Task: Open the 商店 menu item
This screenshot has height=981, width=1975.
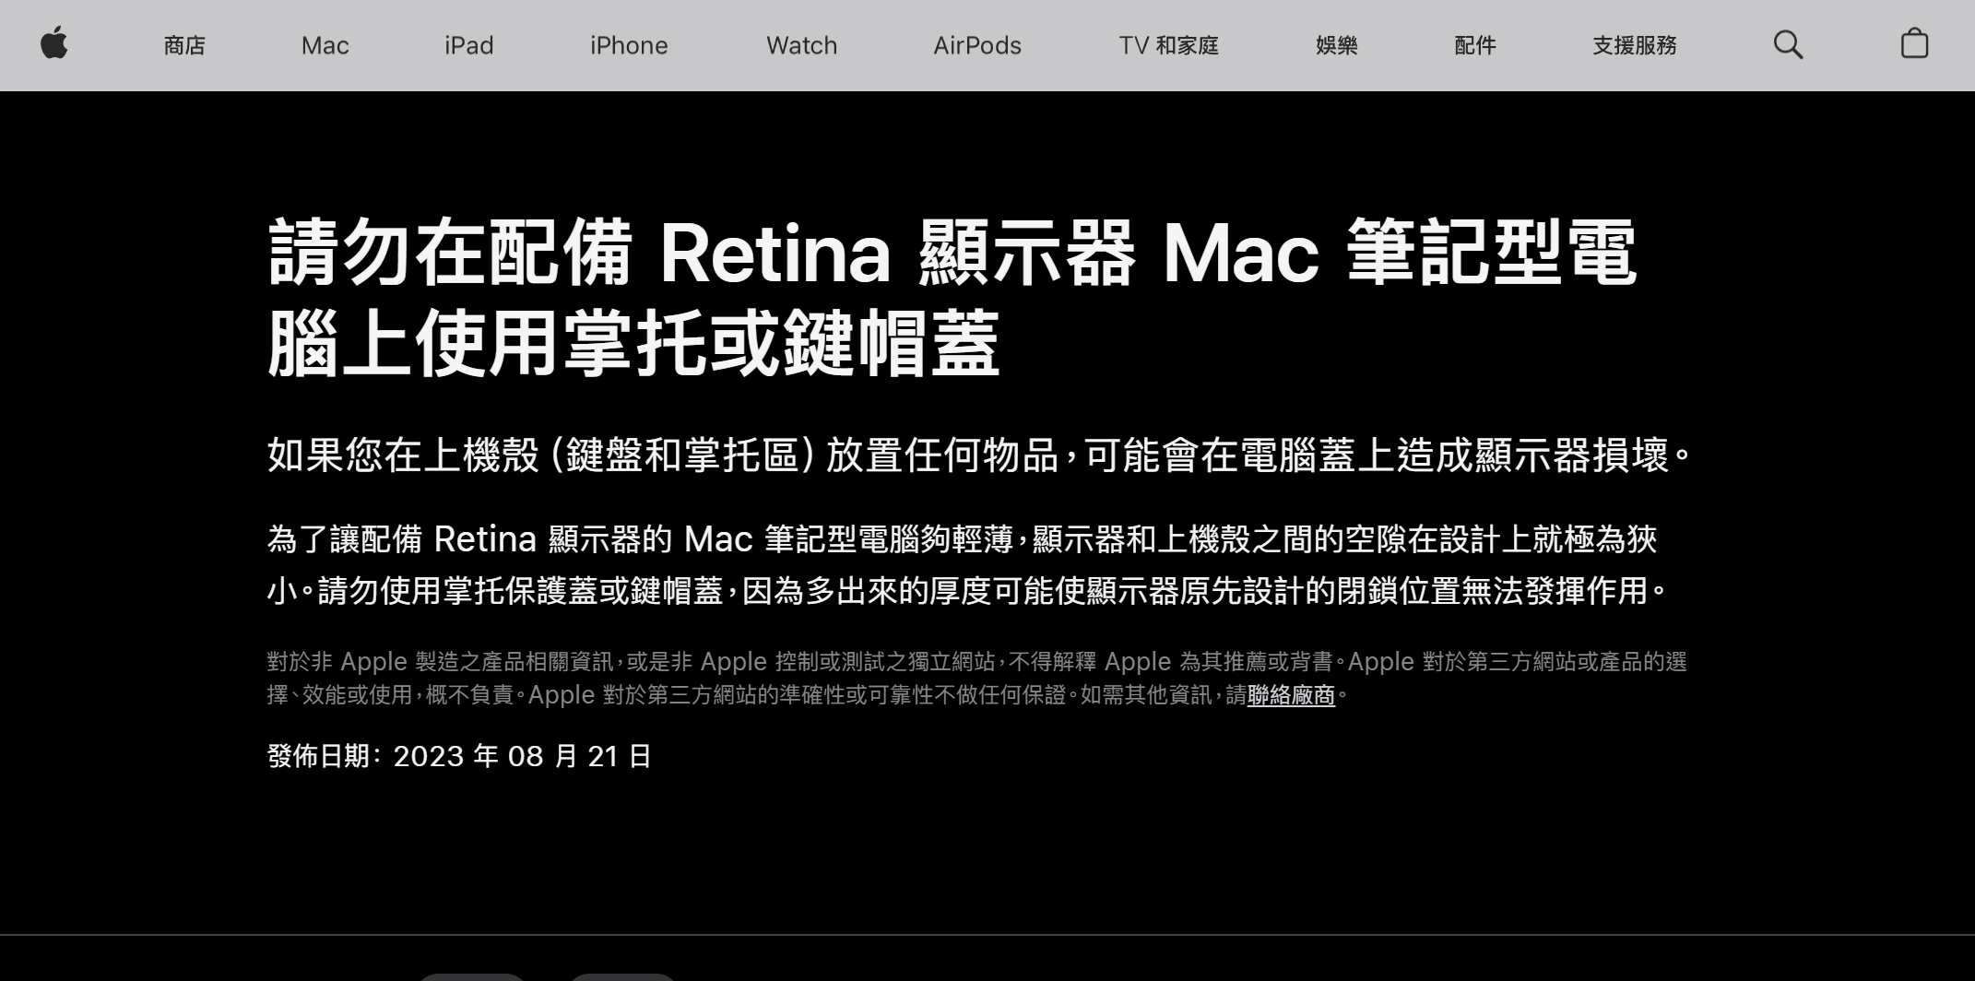Action: tap(184, 45)
